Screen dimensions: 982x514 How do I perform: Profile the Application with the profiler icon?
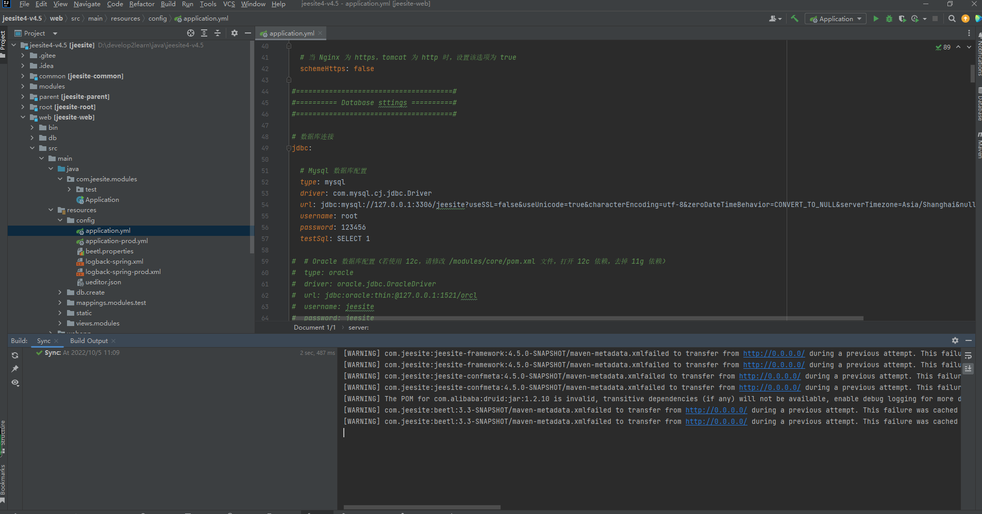(915, 19)
